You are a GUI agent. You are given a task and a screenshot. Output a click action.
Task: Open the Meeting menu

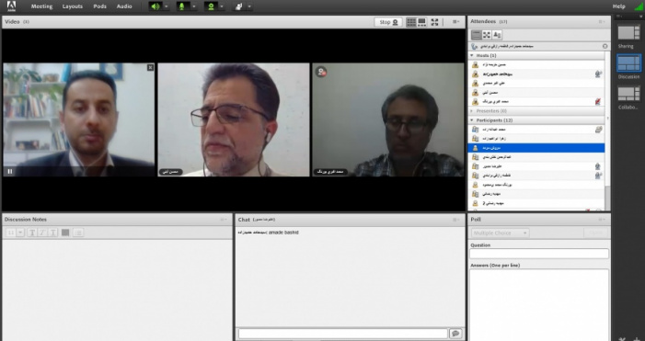[x=41, y=6]
